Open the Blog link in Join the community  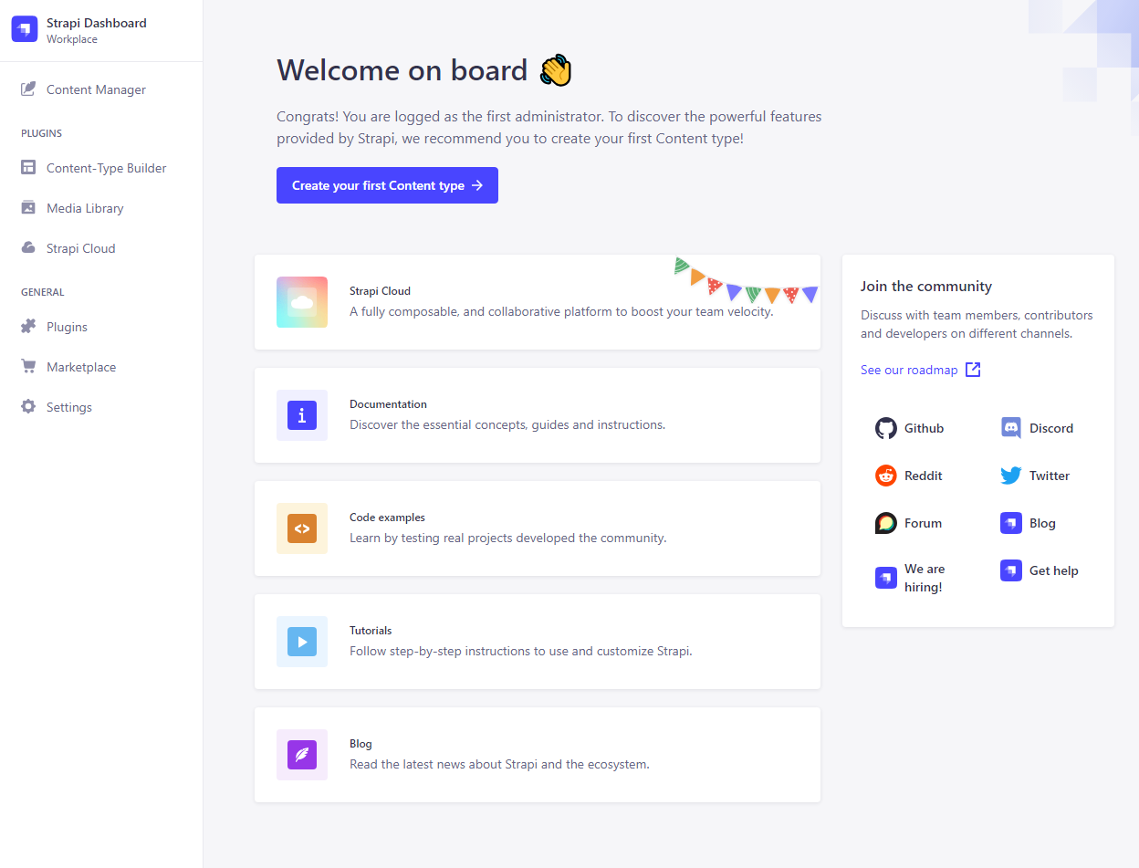[x=1029, y=523]
